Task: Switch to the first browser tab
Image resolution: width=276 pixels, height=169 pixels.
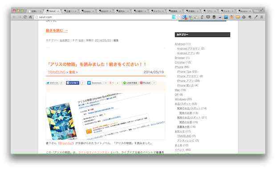Action: [x=35, y=11]
